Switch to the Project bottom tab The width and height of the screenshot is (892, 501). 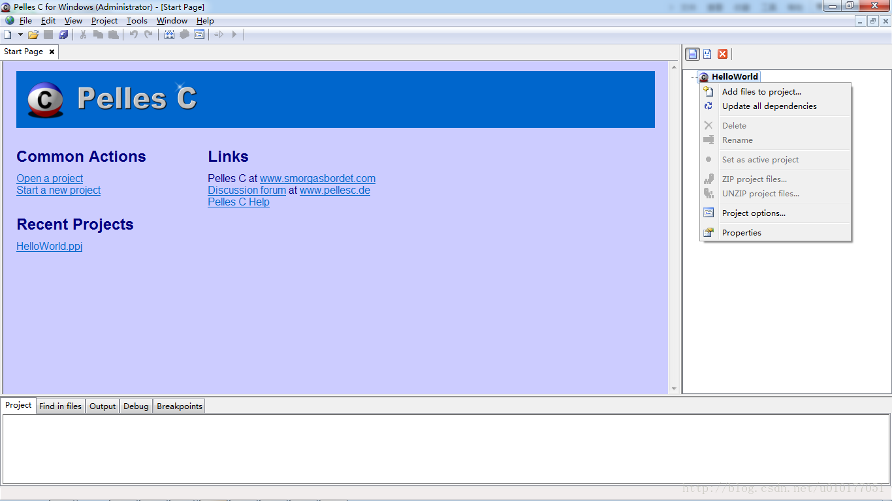18,405
